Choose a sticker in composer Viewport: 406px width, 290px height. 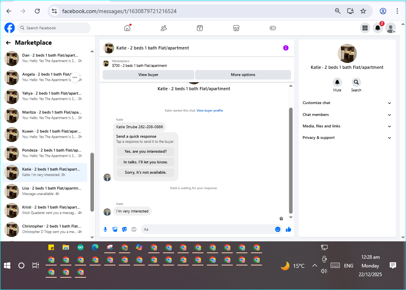[x=124, y=229]
